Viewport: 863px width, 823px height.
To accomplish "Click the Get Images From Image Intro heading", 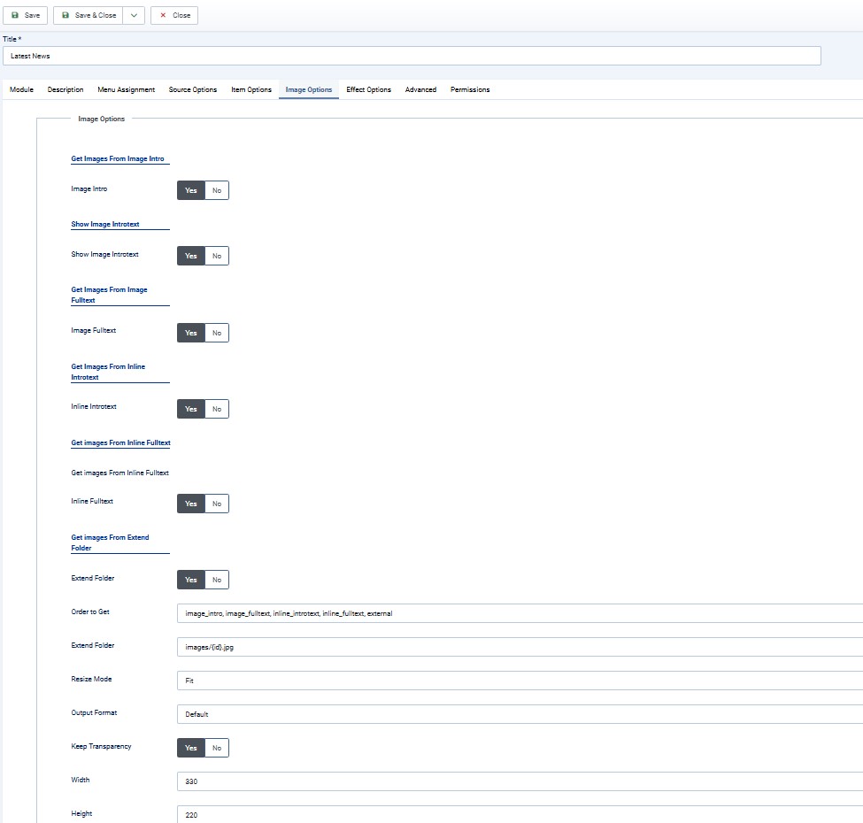I will [x=118, y=158].
